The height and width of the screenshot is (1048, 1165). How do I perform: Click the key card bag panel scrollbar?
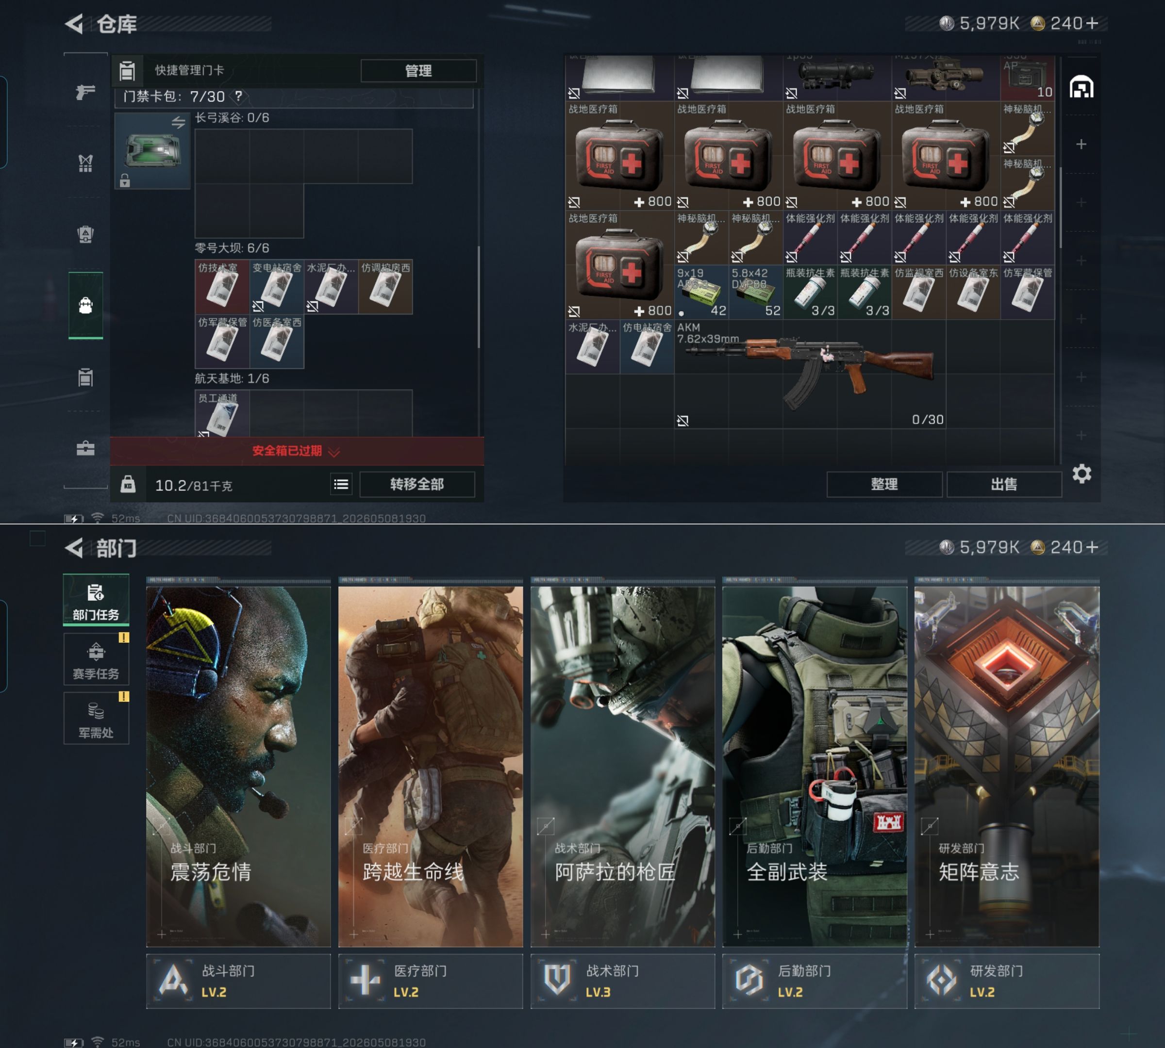(x=479, y=297)
